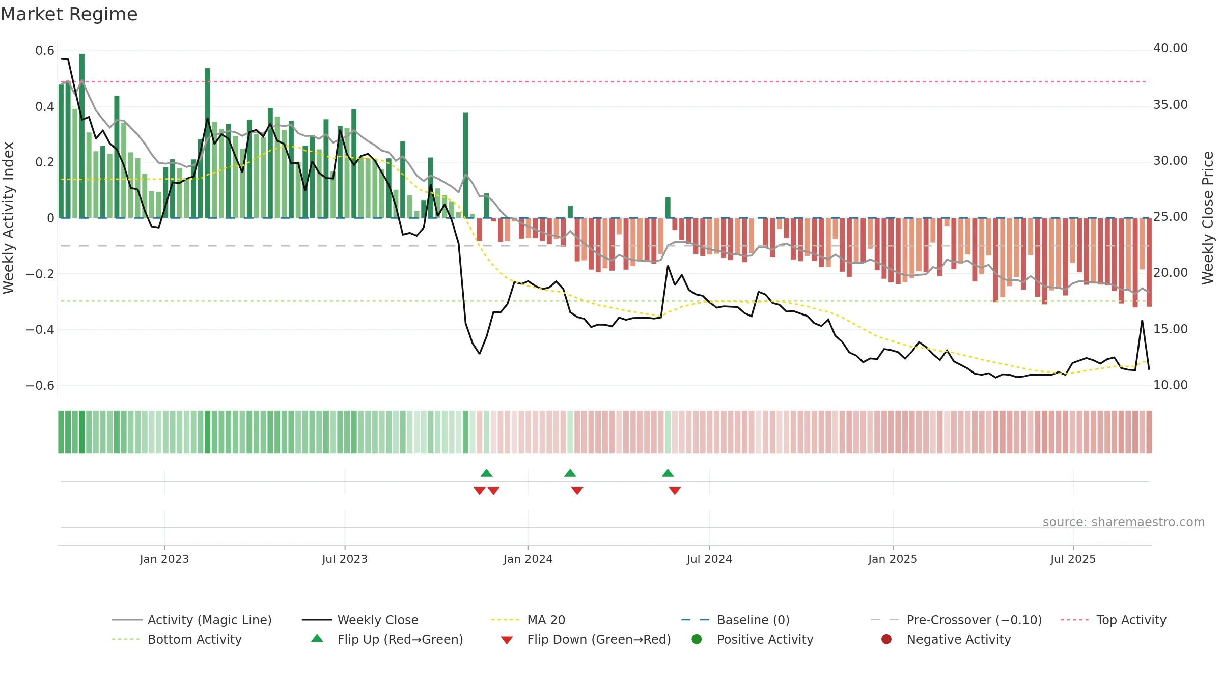
Task: Click the 0.6 activity axis value
Action: [x=45, y=51]
